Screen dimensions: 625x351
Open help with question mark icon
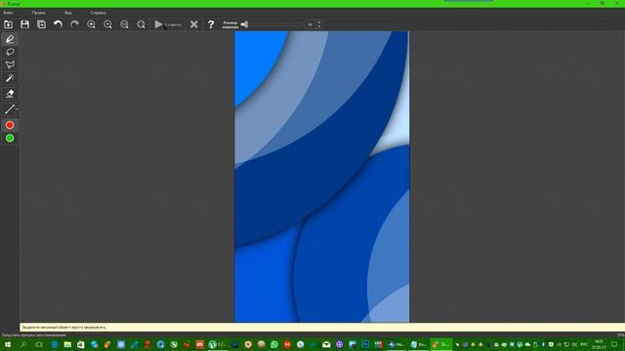211,24
